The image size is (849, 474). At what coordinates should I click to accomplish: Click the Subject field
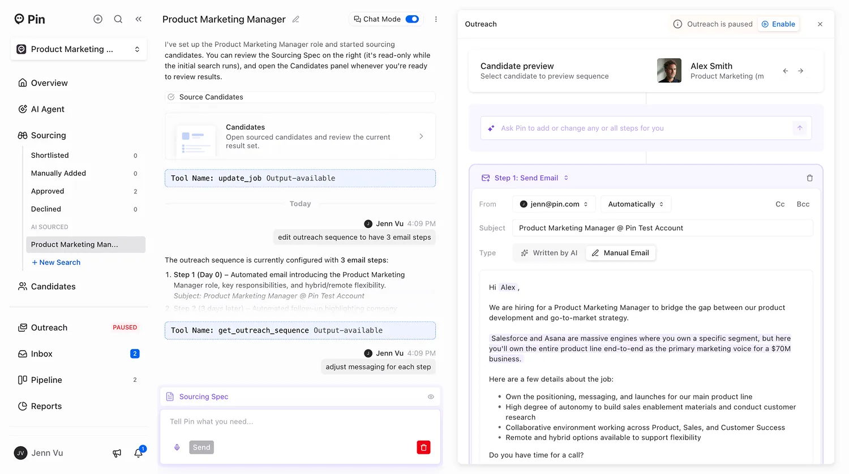[x=663, y=228]
